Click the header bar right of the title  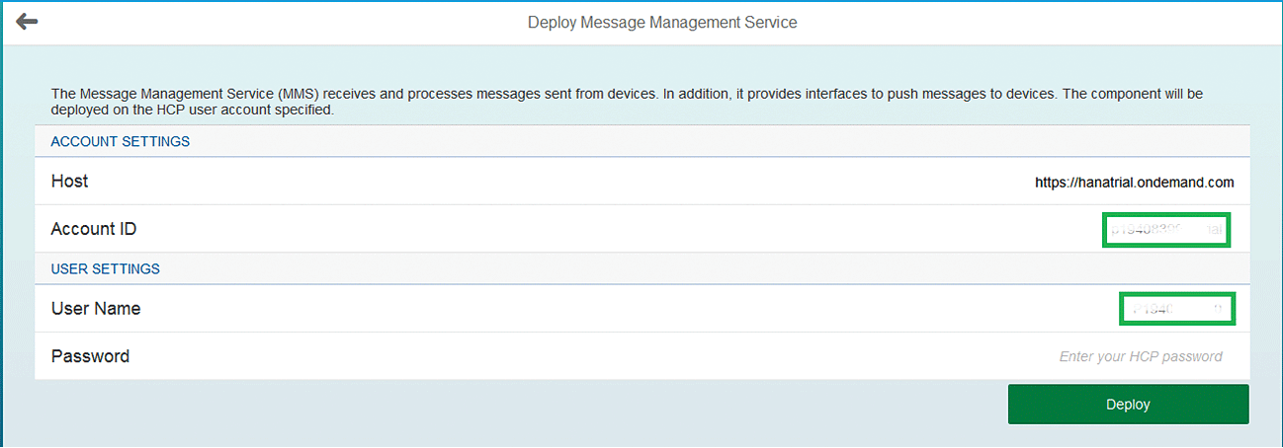coord(1038,22)
